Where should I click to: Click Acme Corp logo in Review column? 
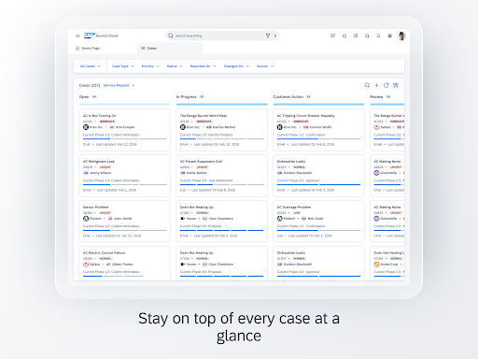click(376, 265)
